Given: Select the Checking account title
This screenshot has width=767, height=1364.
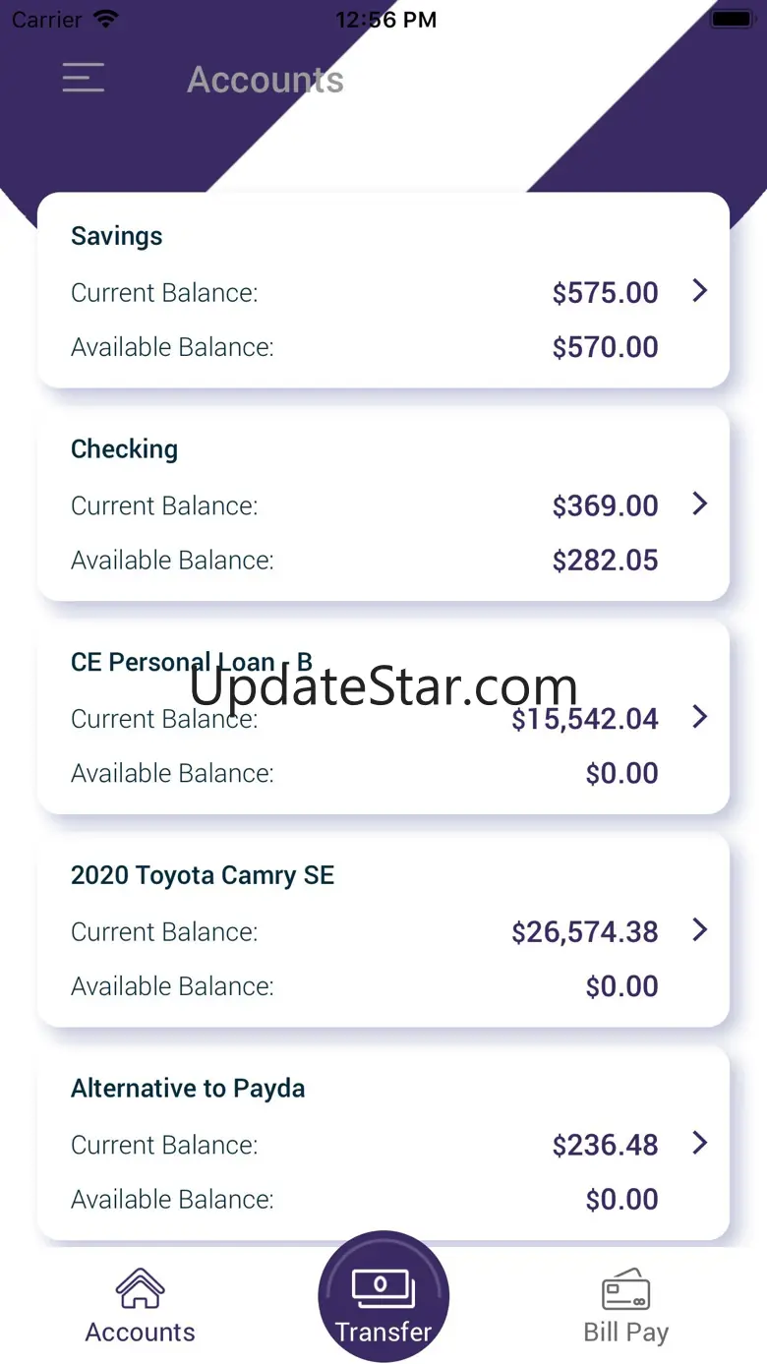Looking at the screenshot, I should [125, 449].
